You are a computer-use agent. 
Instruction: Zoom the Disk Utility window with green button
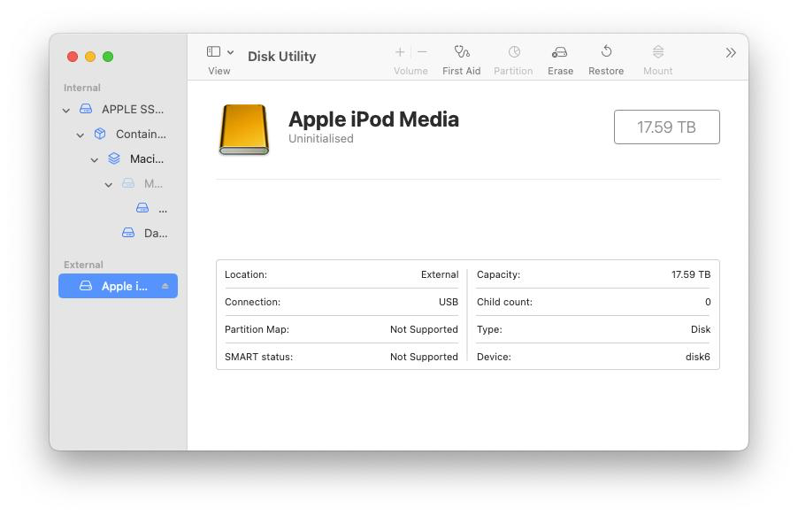pyautogui.click(x=108, y=57)
